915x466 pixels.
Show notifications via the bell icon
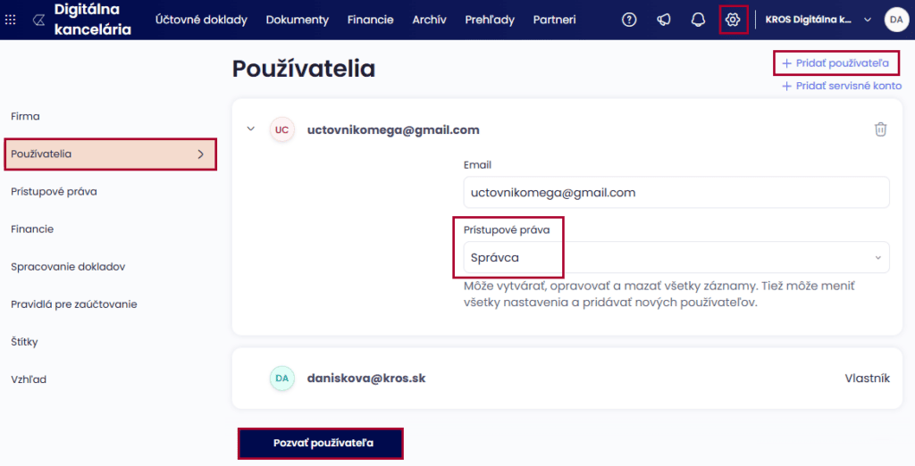pyautogui.click(x=699, y=20)
